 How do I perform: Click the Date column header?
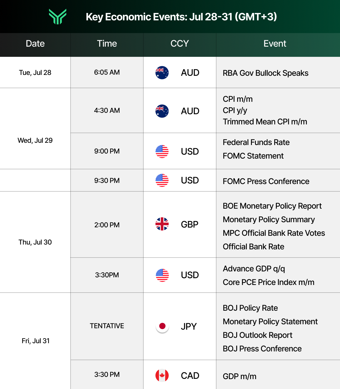point(35,44)
